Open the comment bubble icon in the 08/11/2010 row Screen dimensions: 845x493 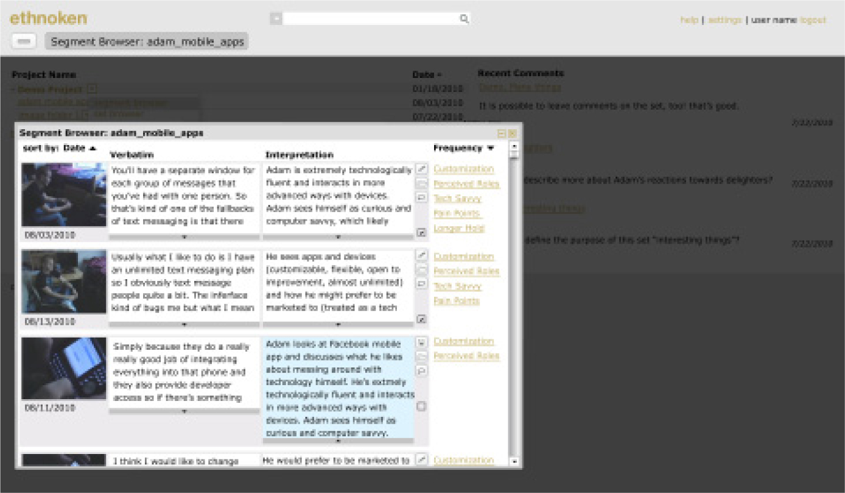pyautogui.click(x=421, y=371)
